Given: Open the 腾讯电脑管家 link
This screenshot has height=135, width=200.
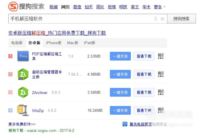Looking at the screenshot, I should pos(141,124).
